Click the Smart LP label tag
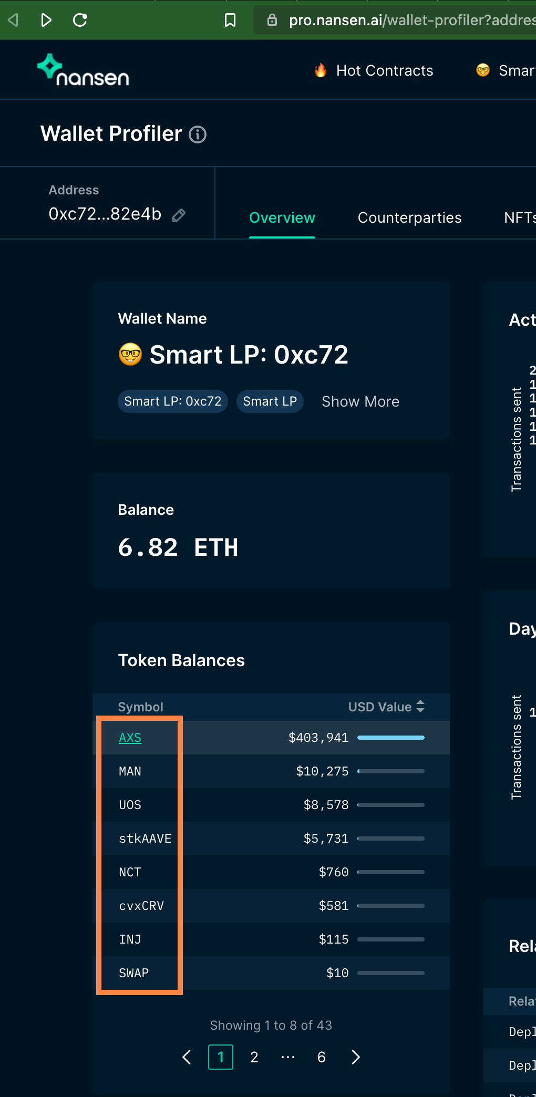The image size is (536, 1097). (270, 401)
